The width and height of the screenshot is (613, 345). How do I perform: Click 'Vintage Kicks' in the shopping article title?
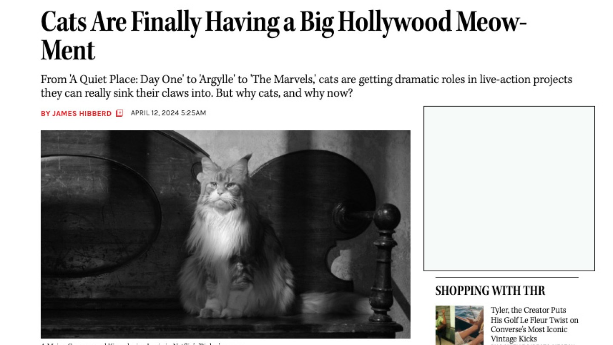click(514, 339)
